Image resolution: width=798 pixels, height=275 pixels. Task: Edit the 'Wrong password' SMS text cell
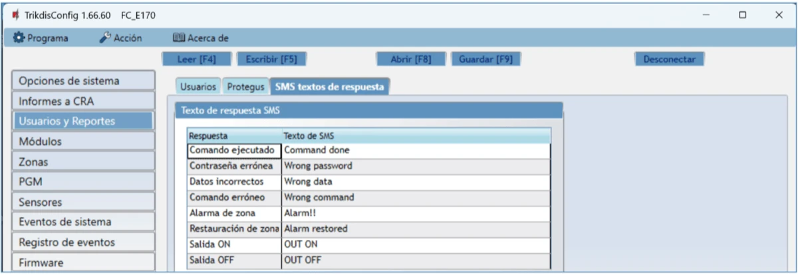416,166
